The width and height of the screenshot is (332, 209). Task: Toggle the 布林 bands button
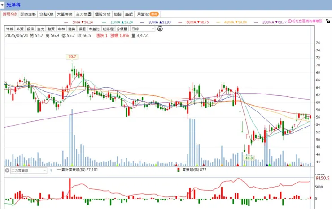click(61, 29)
